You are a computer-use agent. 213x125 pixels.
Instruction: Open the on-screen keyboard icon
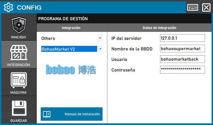pyautogui.click(x=193, y=7)
